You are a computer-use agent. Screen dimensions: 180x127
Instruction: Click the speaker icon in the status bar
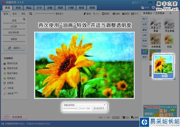point(2,124)
